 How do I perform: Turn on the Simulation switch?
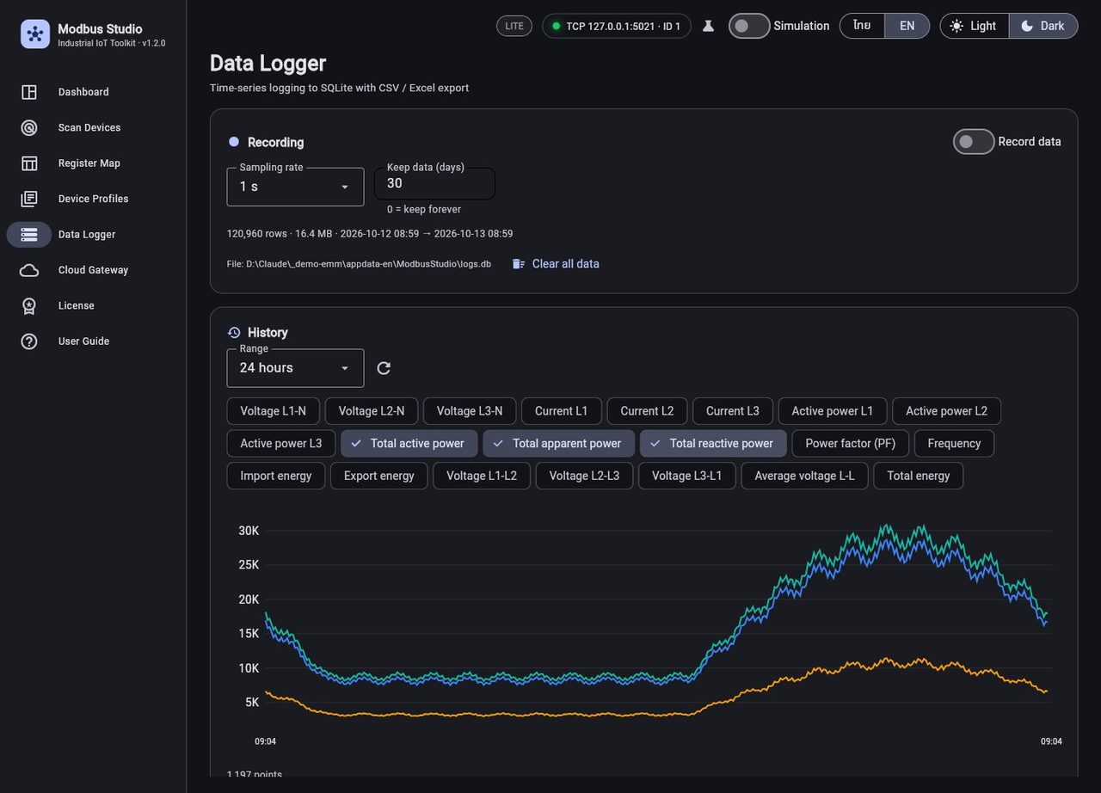(x=749, y=26)
